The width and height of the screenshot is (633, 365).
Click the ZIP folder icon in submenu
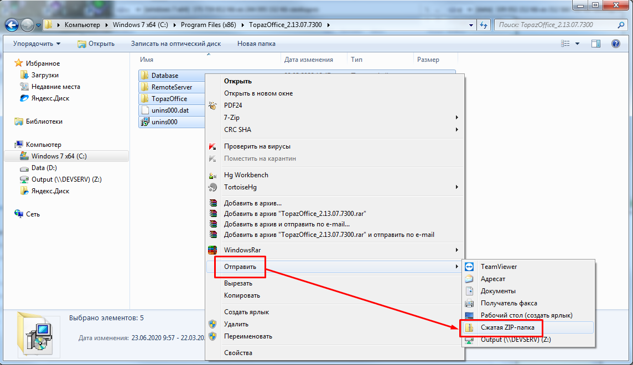click(469, 327)
